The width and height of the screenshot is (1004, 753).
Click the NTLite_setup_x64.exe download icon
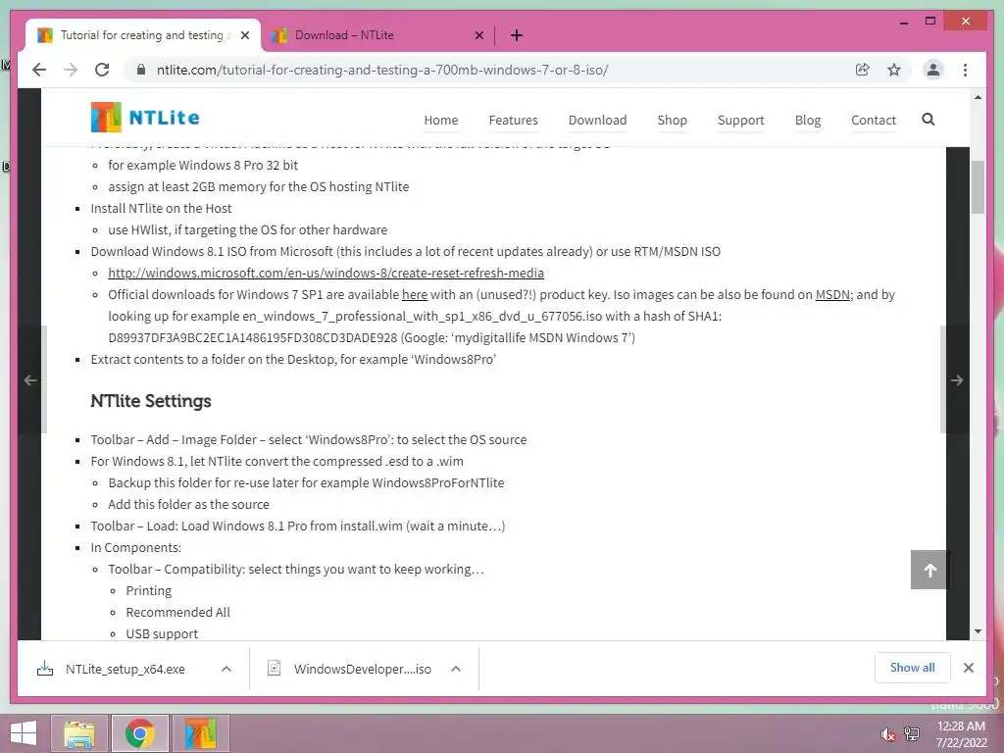[x=45, y=669]
